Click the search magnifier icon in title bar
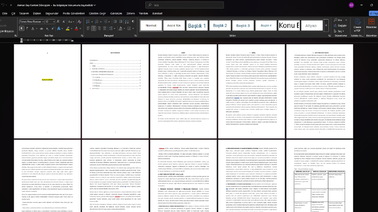The height and width of the screenshot is (212, 378). point(150,5)
